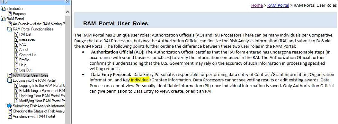Open Assistance with RAM Portal topic
This screenshot has height=124, width=338.
coord(34,116)
